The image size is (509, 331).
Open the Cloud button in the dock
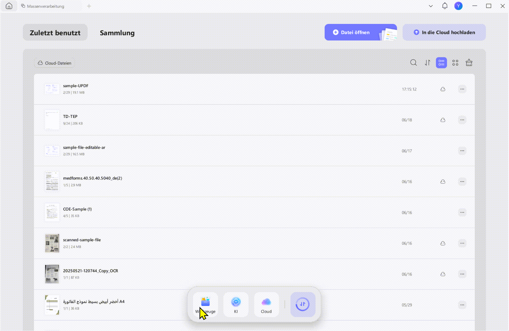click(x=266, y=305)
